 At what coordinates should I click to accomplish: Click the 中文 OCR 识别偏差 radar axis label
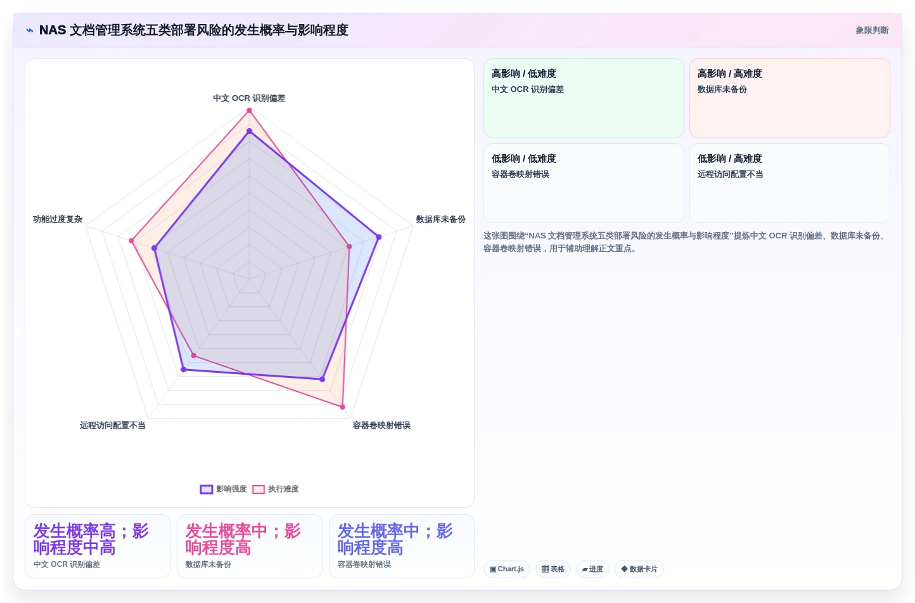click(249, 98)
